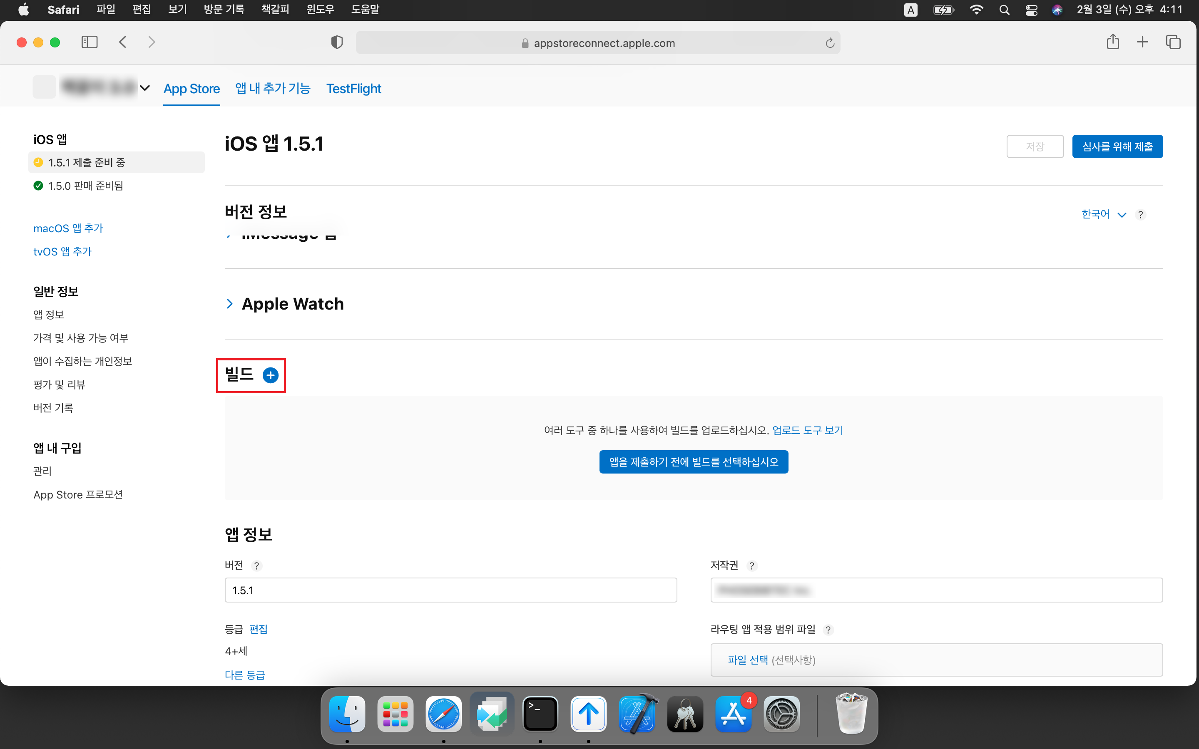Open the app name dropdown chevron

click(145, 88)
